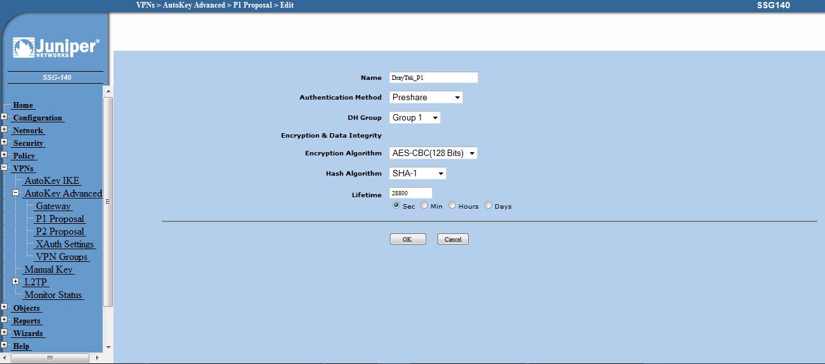Click the Cancel button
This screenshot has width=825, height=364.
click(453, 240)
